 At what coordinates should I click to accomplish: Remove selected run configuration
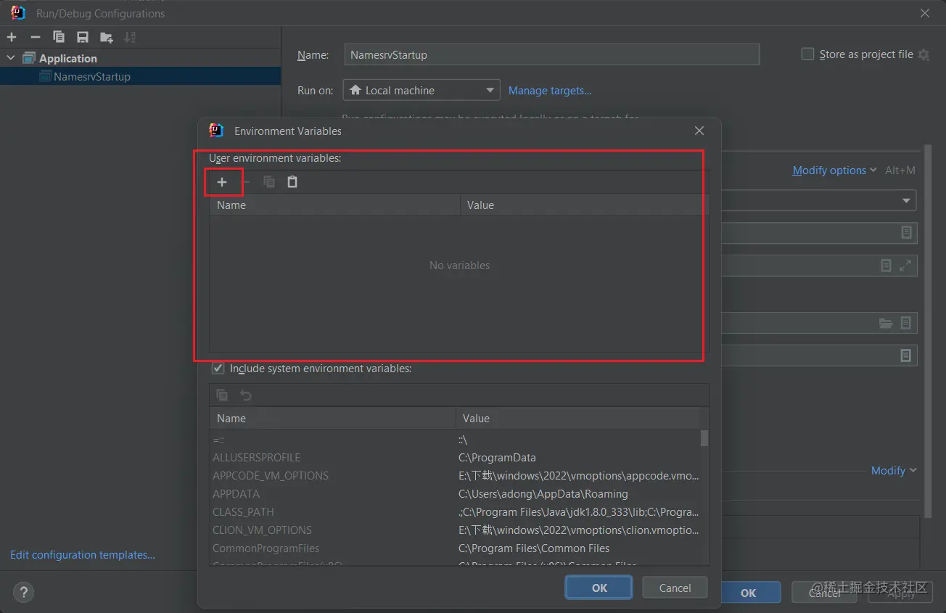[x=35, y=37]
